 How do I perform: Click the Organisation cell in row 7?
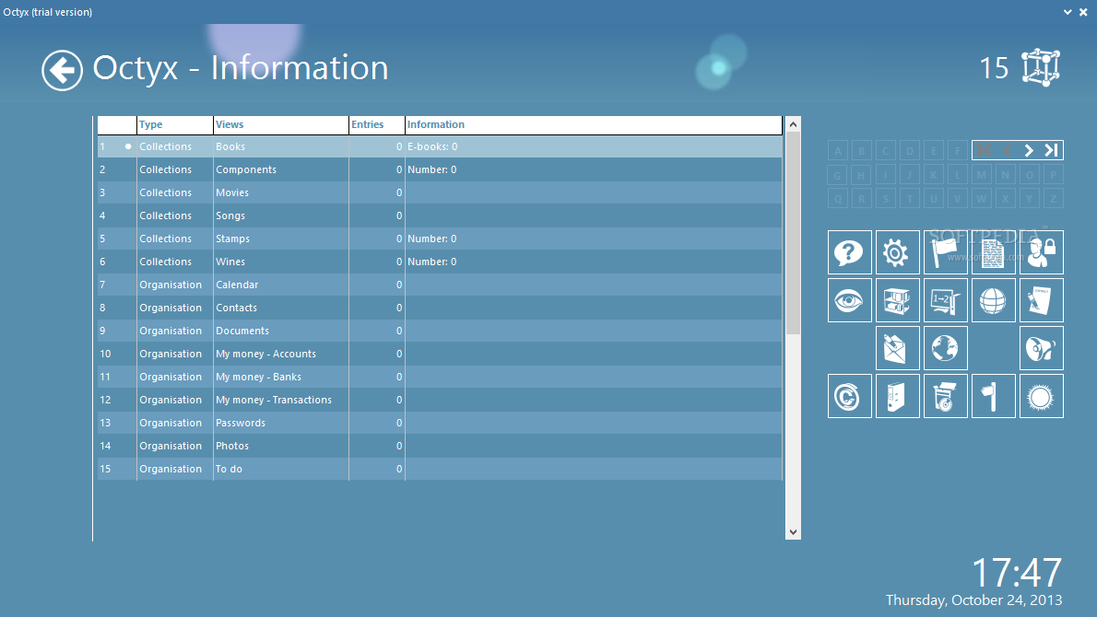click(175, 285)
